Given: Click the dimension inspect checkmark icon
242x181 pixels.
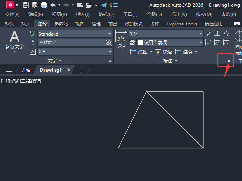Looking at the screenshot, I should (208, 42).
